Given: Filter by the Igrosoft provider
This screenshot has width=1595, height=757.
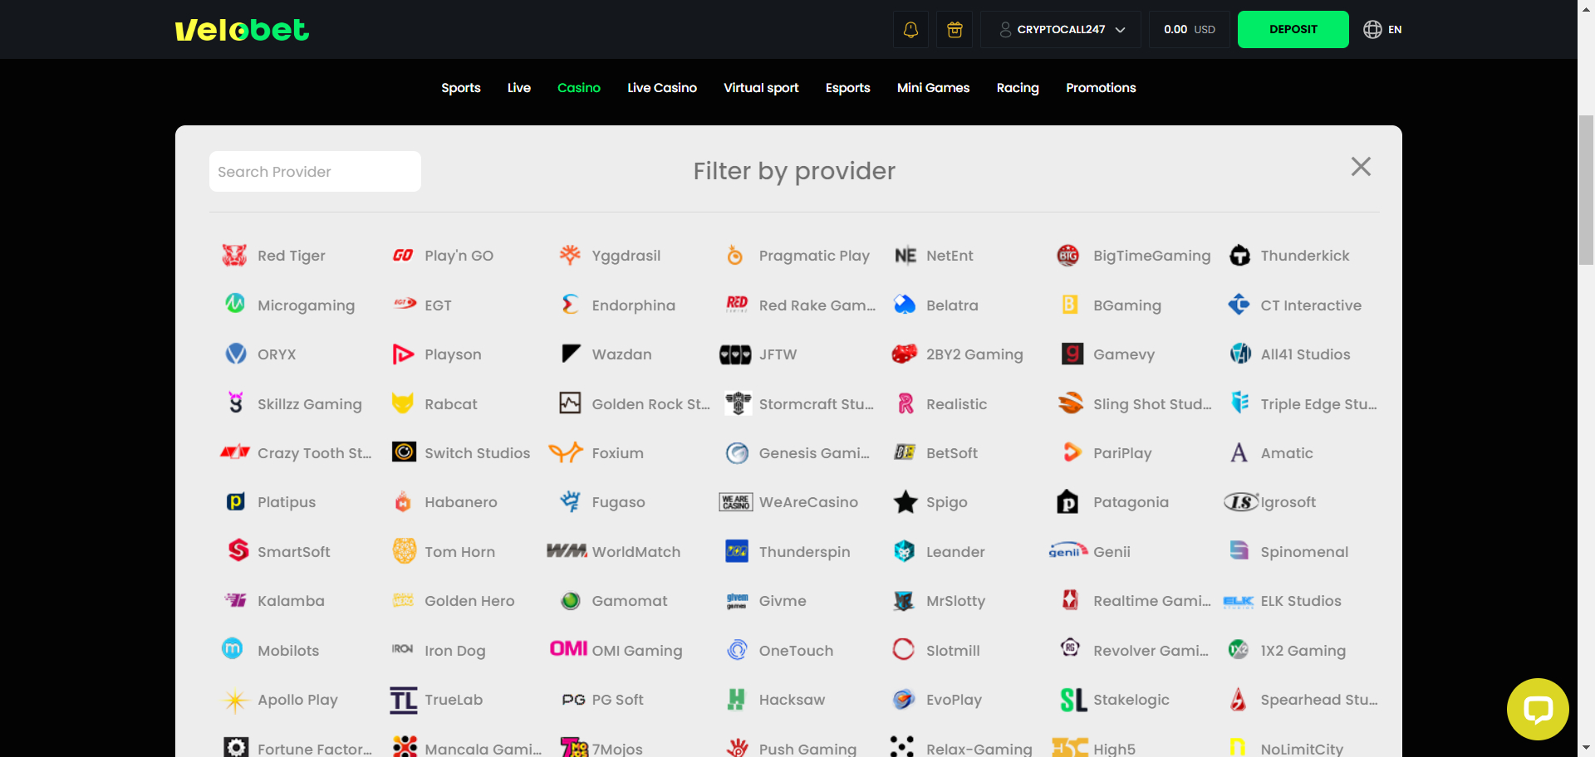Looking at the screenshot, I should 1271,502.
